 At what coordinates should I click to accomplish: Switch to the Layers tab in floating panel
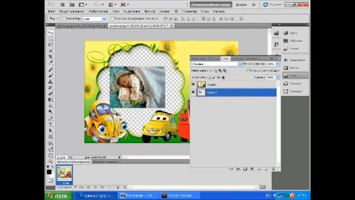pyautogui.click(x=225, y=58)
